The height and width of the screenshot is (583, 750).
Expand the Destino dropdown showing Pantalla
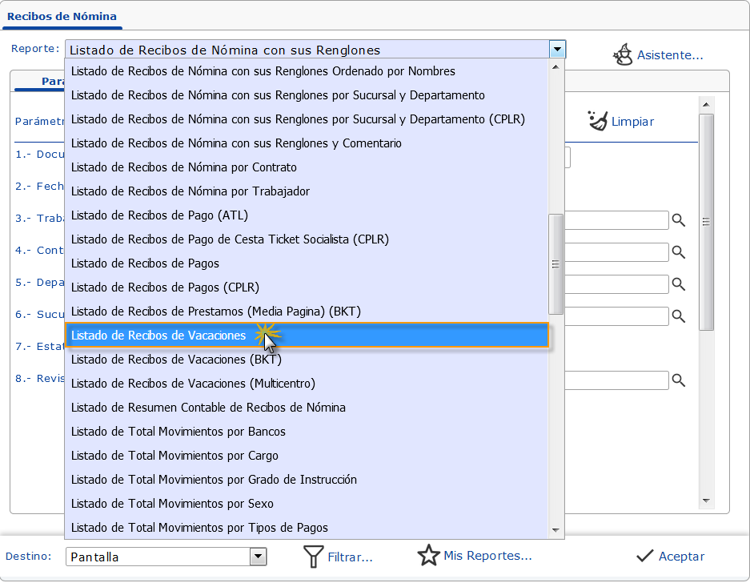(258, 557)
